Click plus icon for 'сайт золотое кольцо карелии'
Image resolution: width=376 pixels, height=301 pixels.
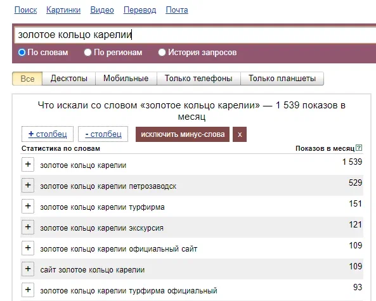(x=28, y=269)
